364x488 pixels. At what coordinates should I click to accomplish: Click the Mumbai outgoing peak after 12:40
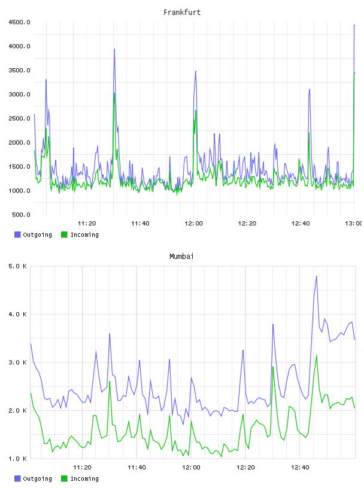pos(317,276)
